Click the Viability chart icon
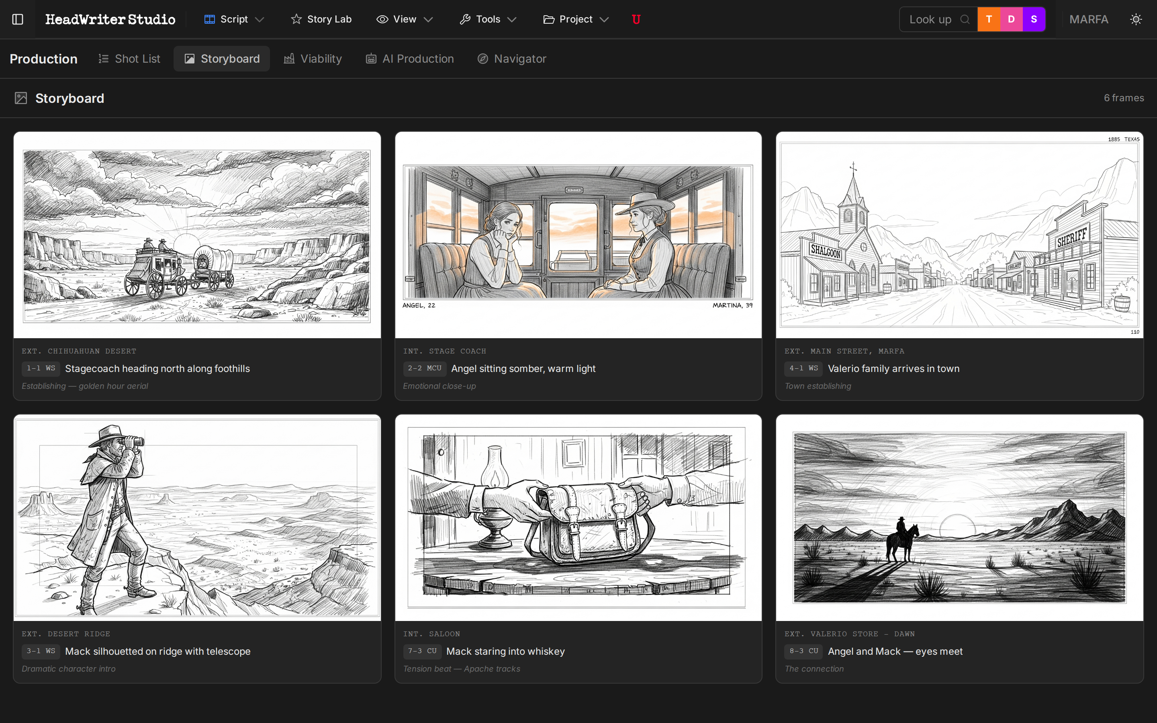This screenshot has height=723, width=1157. [x=290, y=58]
